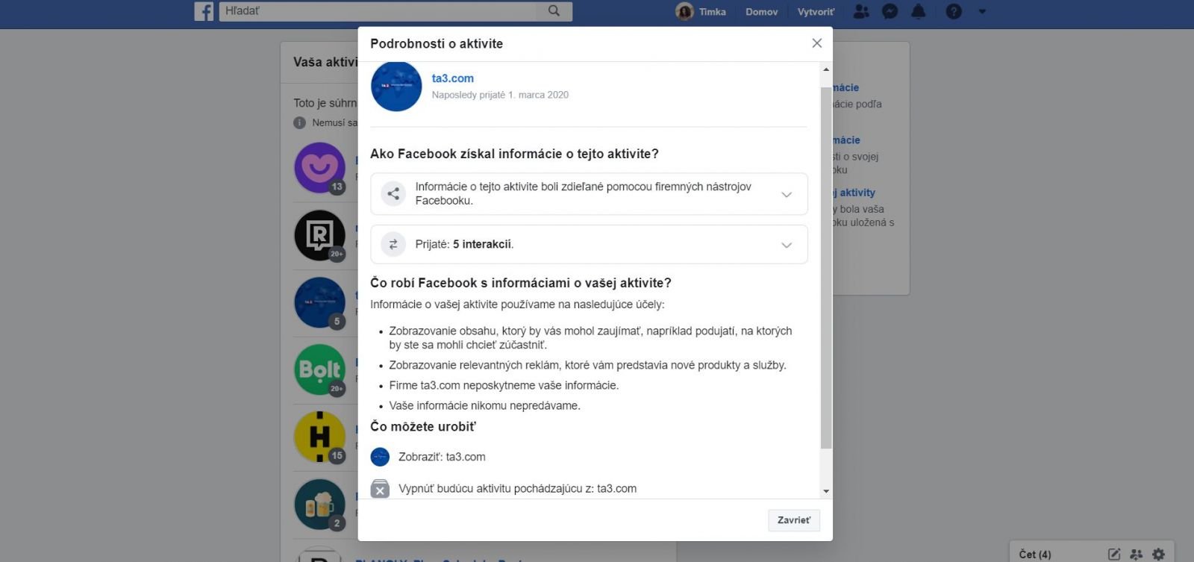This screenshot has height=562, width=1194.
Task: Open chat settings gear icon
Action: pos(1158,554)
